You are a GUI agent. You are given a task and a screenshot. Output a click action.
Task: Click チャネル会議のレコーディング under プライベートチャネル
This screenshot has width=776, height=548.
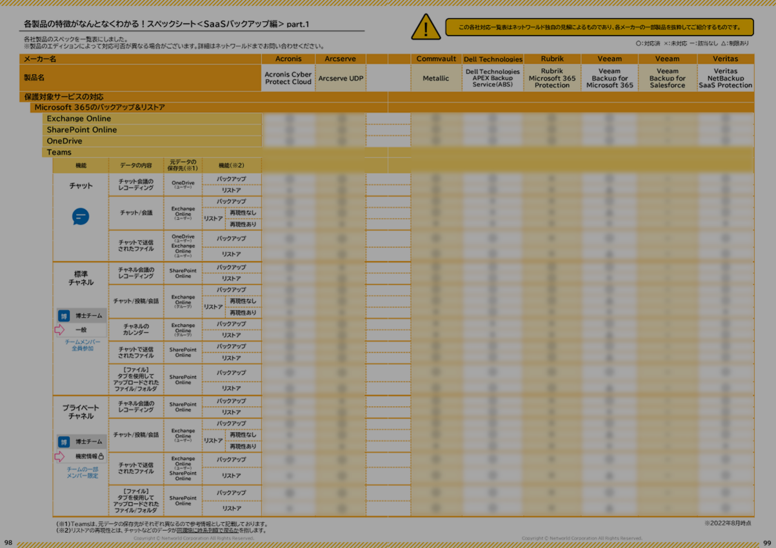136,407
